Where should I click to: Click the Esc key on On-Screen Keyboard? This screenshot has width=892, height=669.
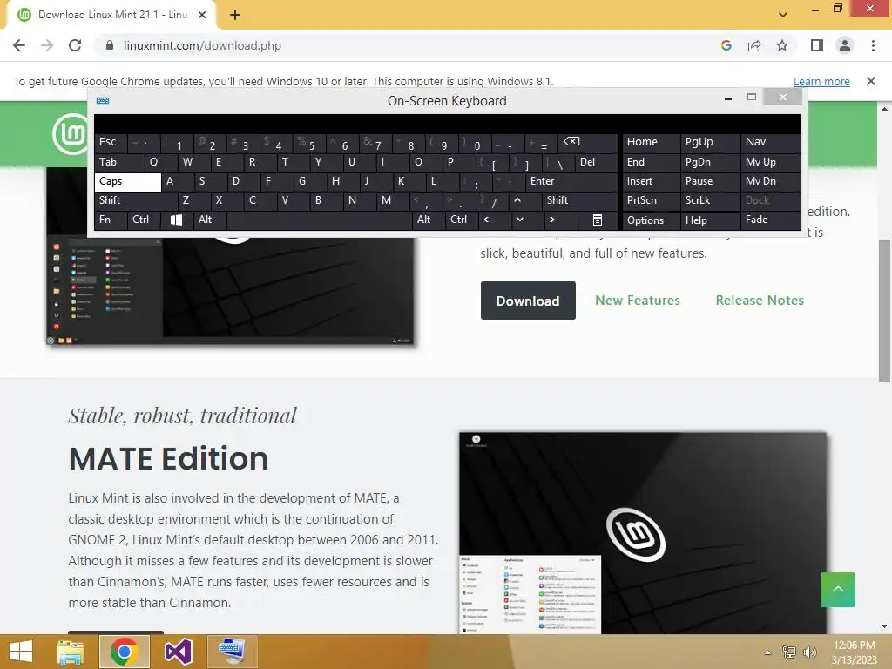(111, 142)
